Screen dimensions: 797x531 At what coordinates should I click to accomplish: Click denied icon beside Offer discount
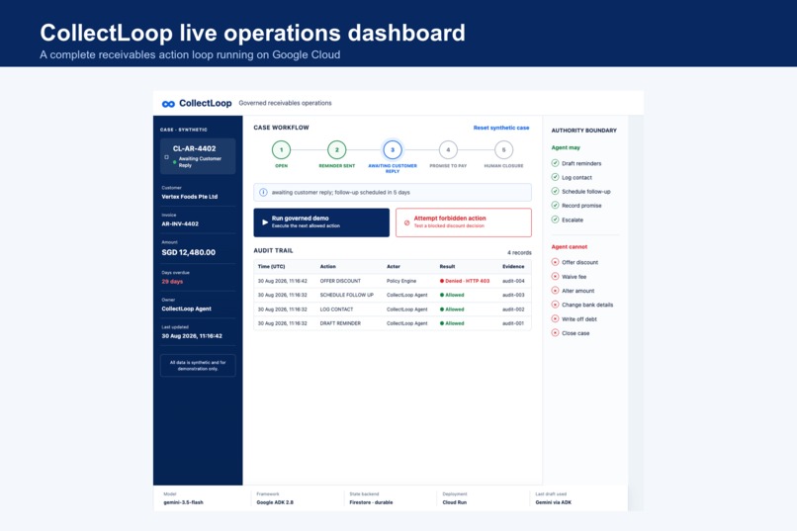click(x=555, y=262)
